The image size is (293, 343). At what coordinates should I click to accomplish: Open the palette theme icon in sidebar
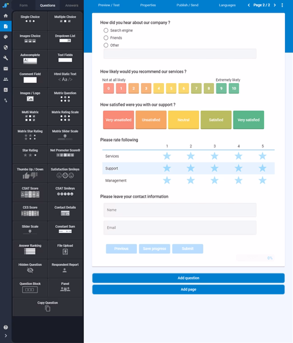point(6,37)
